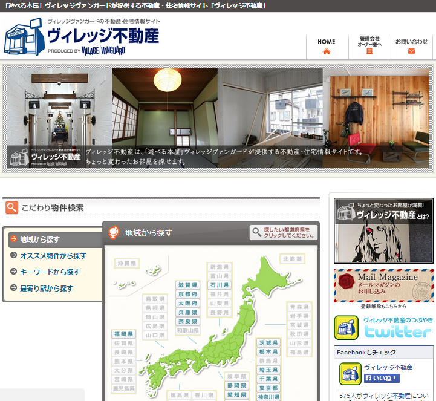Select 滋賀県 on the map

click(187, 285)
